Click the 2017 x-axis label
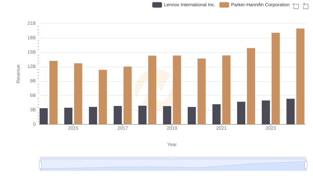The height and width of the screenshot is (180, 313). click(122, 128)
